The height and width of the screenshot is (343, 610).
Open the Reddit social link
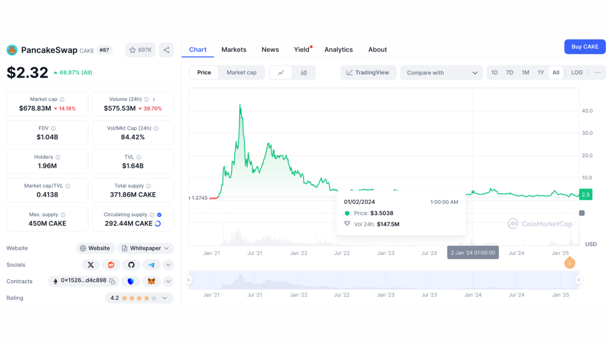click(x=111, y=265)
